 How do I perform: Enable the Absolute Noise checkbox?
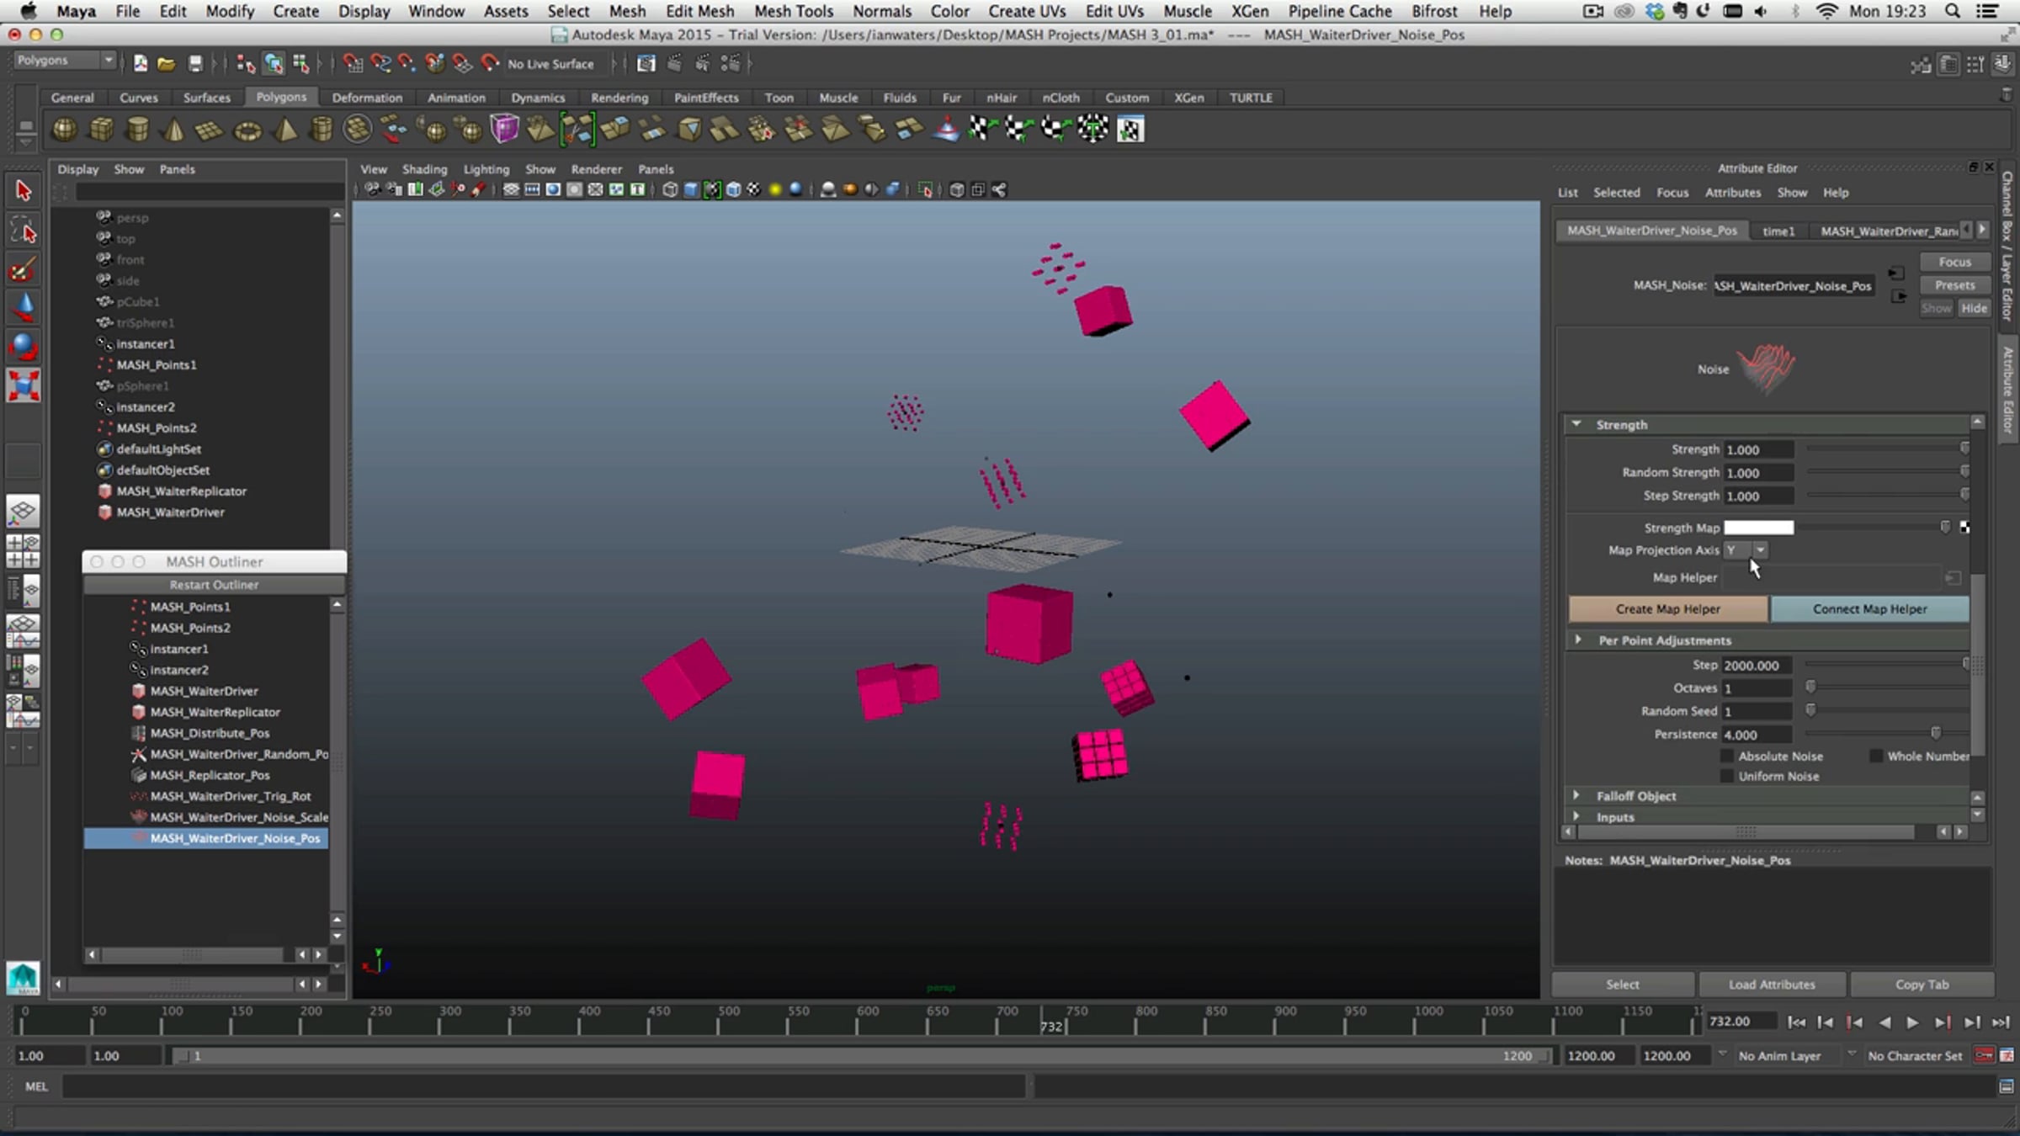pos(1728,756)
